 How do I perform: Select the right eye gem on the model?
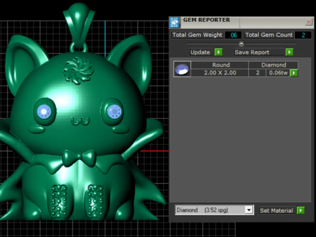114,111
